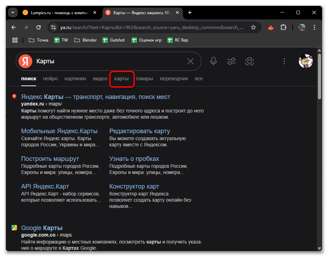The image size is (328, 257).
Task: Search by image with the camera icon
Action: tap(249, 61)
